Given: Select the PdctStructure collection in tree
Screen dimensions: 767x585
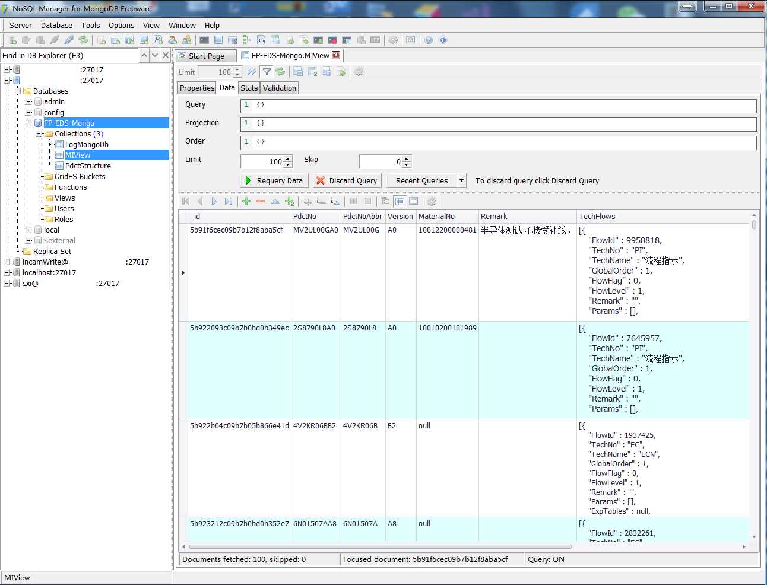Looking at the screenshot, I should (x=88, y=166).
